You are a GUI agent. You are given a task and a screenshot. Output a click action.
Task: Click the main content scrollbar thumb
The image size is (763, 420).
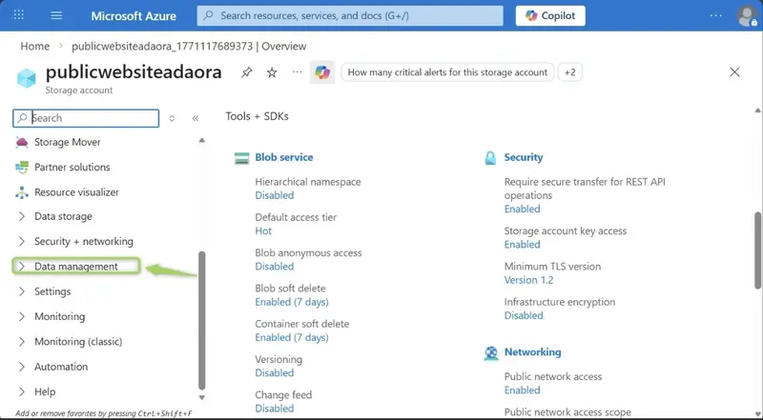(757, 250)
